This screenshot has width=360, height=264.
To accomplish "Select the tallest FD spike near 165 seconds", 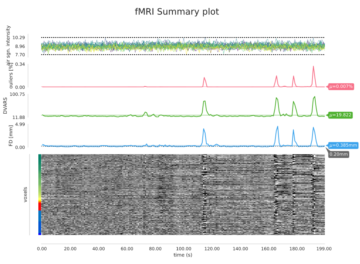I will point(277,127).
